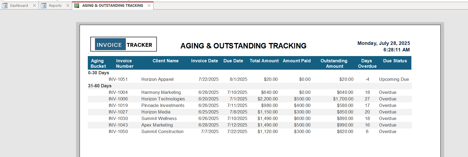468x157 pixels.
Task: Click client name Horizon Apparel
Action: click(157, 79)
